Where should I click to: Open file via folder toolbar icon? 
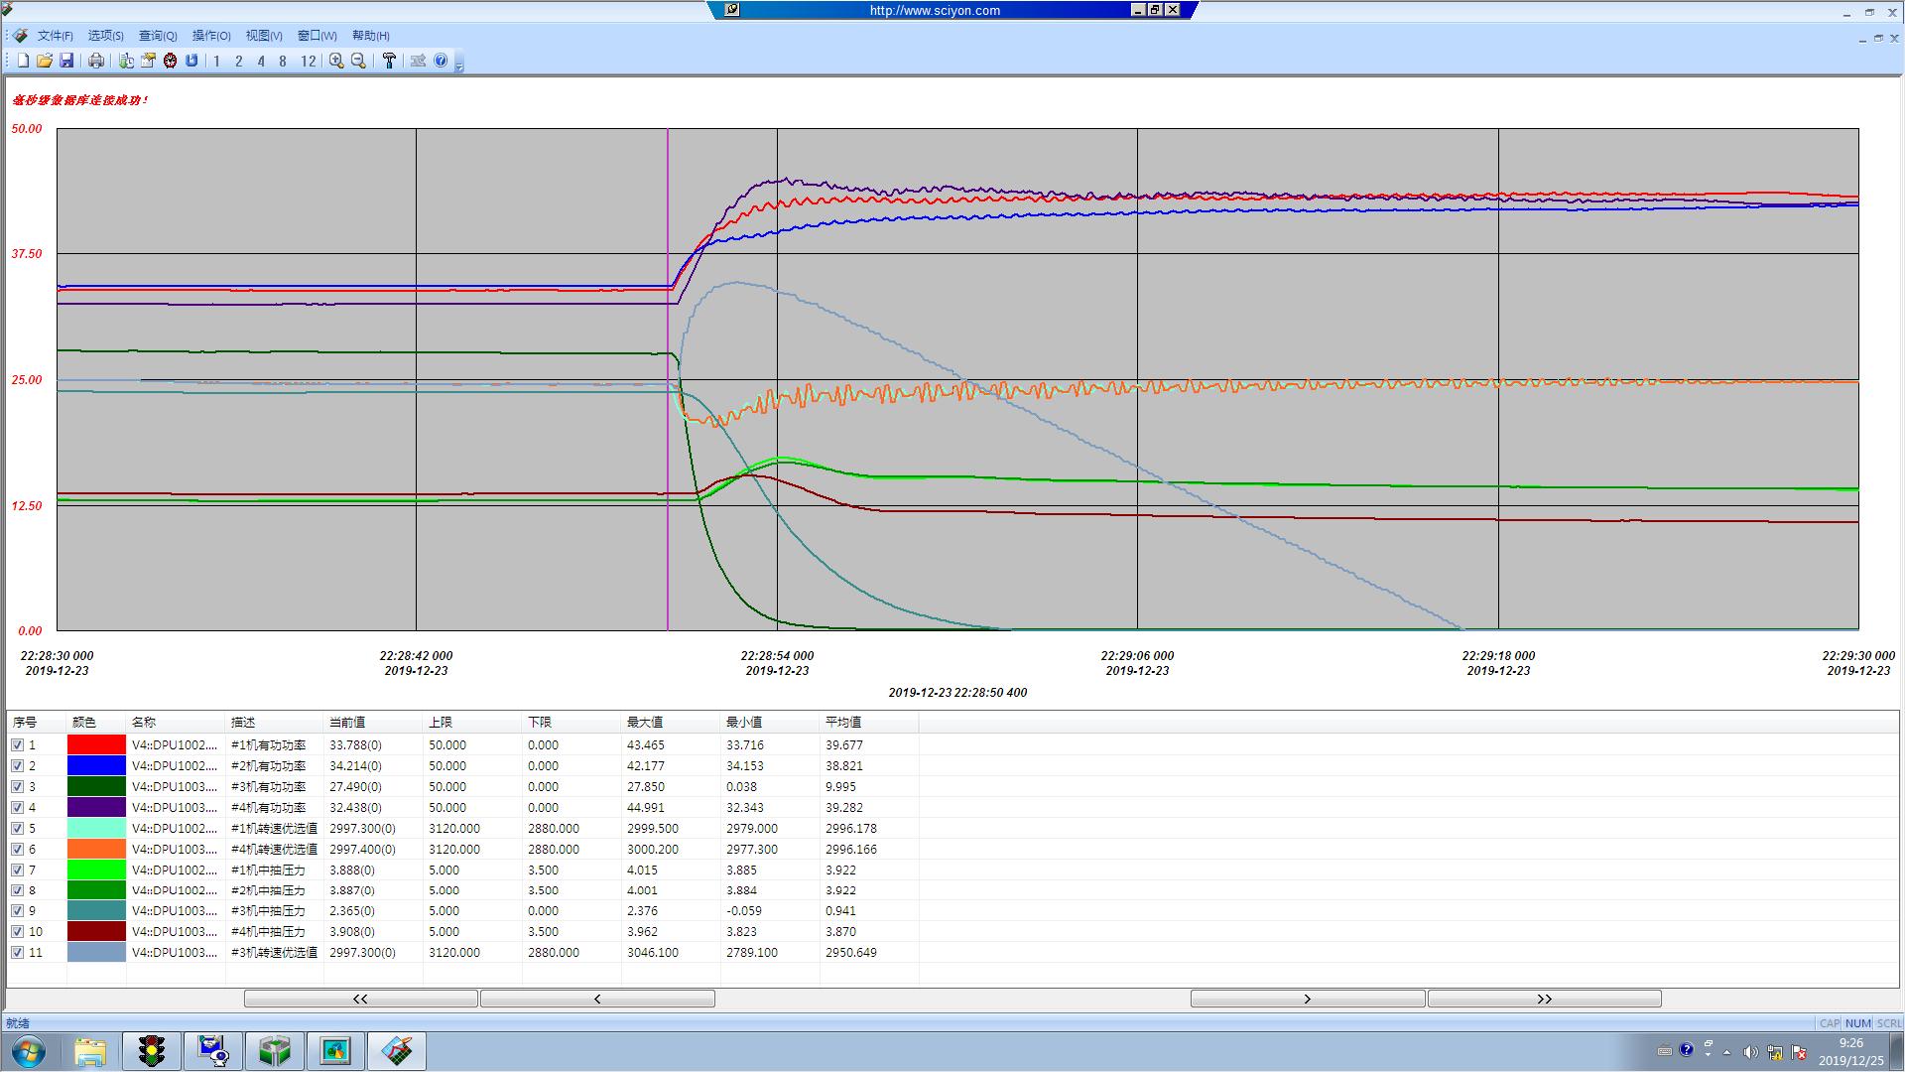[x=45, y=61]
